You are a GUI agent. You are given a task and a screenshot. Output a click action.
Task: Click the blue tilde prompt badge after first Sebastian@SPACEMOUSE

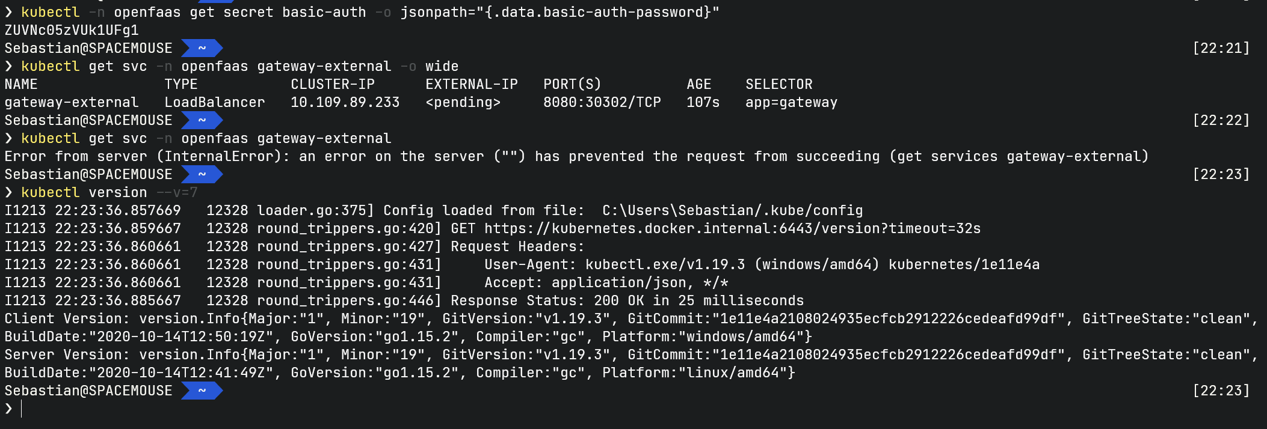(202, 48)
